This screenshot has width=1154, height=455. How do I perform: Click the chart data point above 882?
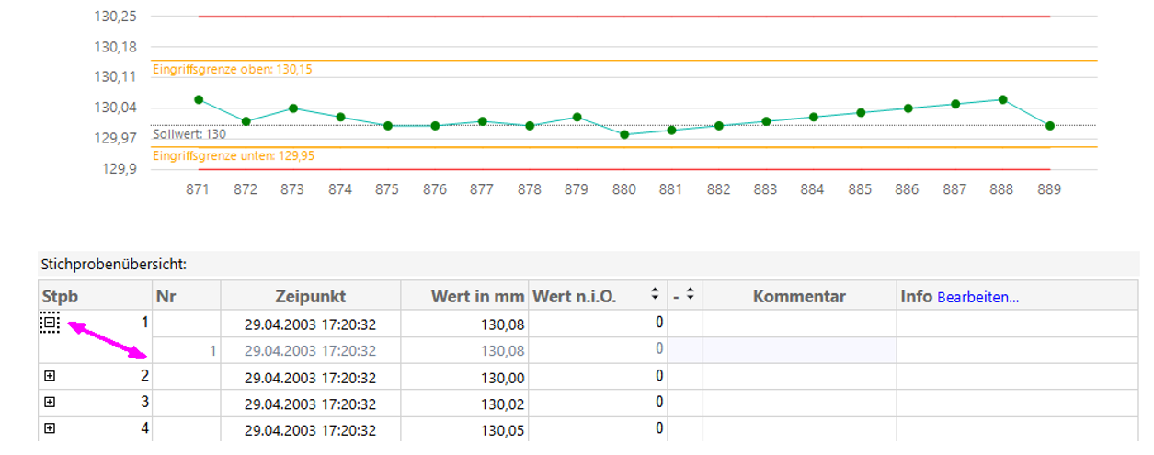pyautogui.click(x=719, y=126)
